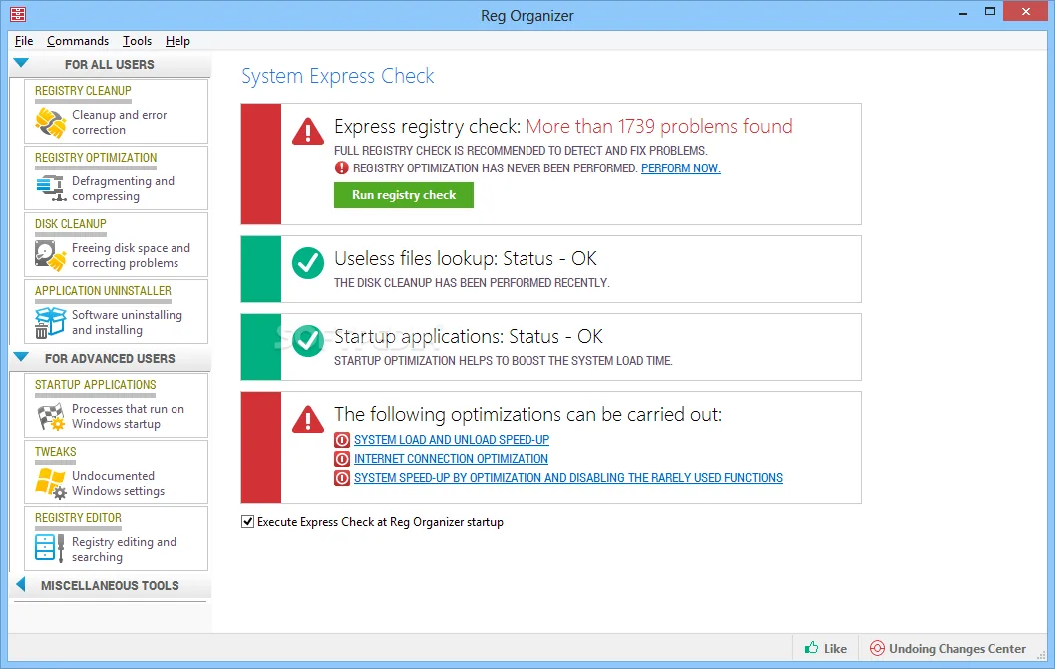The width and height of the screenshot is (1055, 669).
Task: Select Application Uninstaller heading
Action: [103, 291]
